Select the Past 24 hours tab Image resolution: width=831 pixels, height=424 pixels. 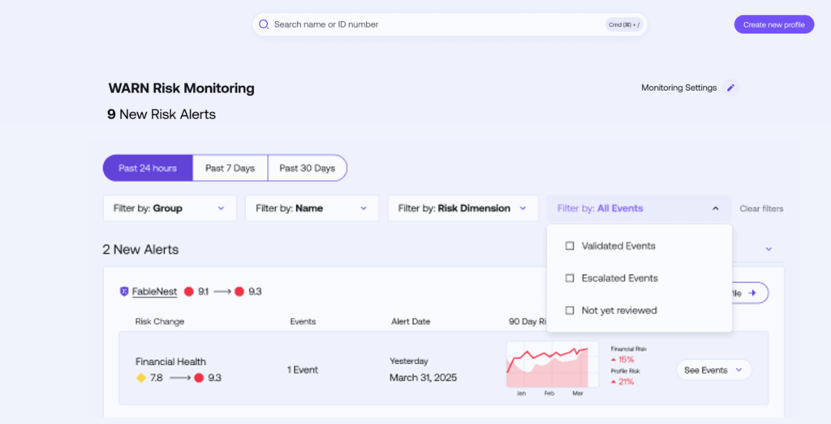[148, 169]
